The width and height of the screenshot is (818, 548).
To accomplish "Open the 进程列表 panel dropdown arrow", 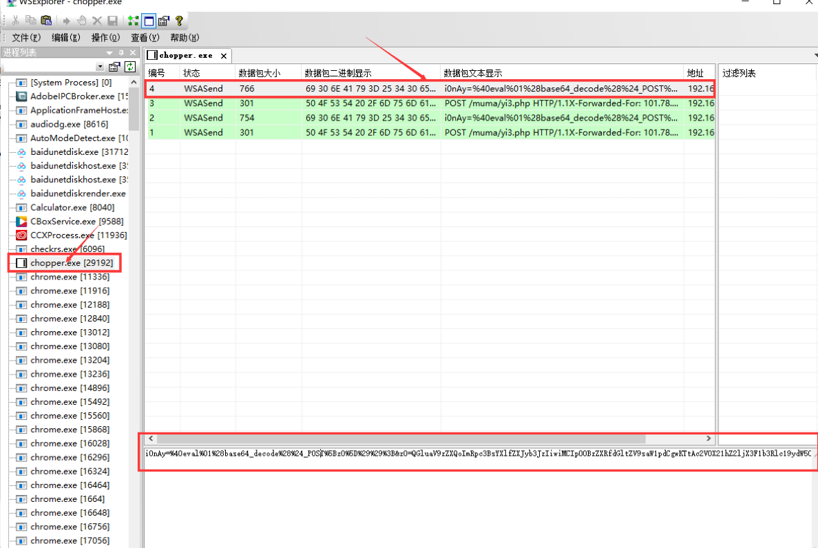I will pos(109,52).
